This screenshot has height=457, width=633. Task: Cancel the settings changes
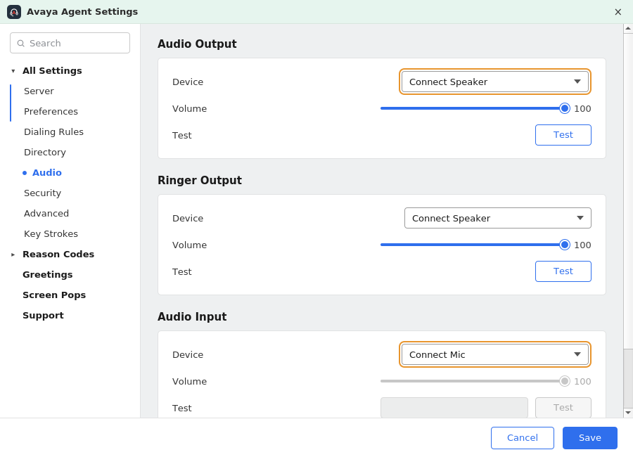tap(523, 438)
